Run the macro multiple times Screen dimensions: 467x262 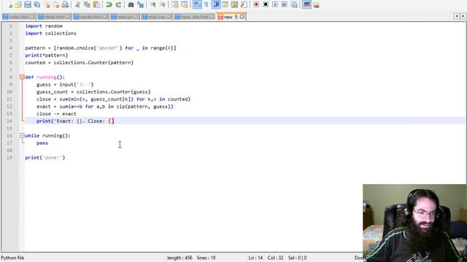(285, 4)
